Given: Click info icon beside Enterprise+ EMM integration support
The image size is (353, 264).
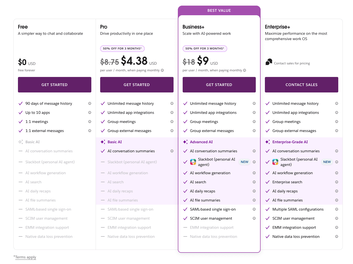Looking at the screenshot, I should click(x=337, y=227).
